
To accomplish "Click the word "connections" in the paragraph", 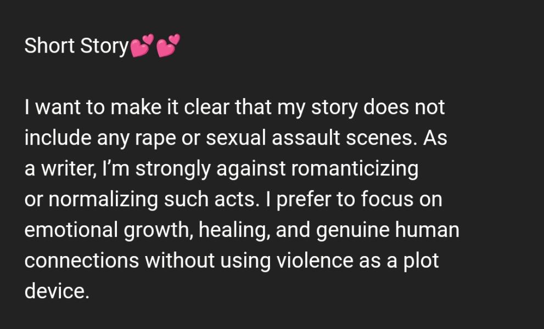I will click(x=81, y=260).
